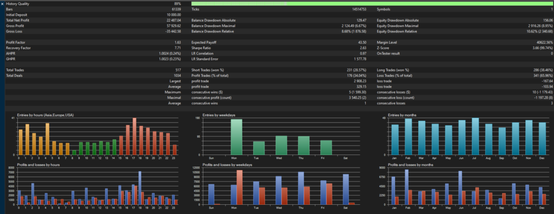Click Long Trades (won %) value 286 (38.46%)
Screen dimensions: 554x214
coord(543,70)
